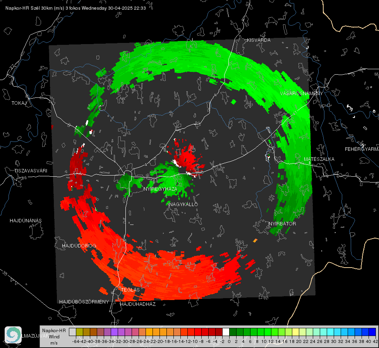Click the FEHÉRGYARMAT label at right edge
This screenshot has width=379, height=348.
(362, 149)
